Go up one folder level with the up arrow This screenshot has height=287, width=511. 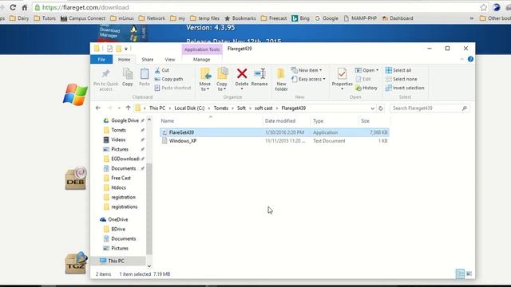(x=128, y=108)
